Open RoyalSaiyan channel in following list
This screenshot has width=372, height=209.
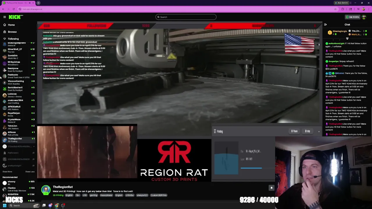(18, 114)
